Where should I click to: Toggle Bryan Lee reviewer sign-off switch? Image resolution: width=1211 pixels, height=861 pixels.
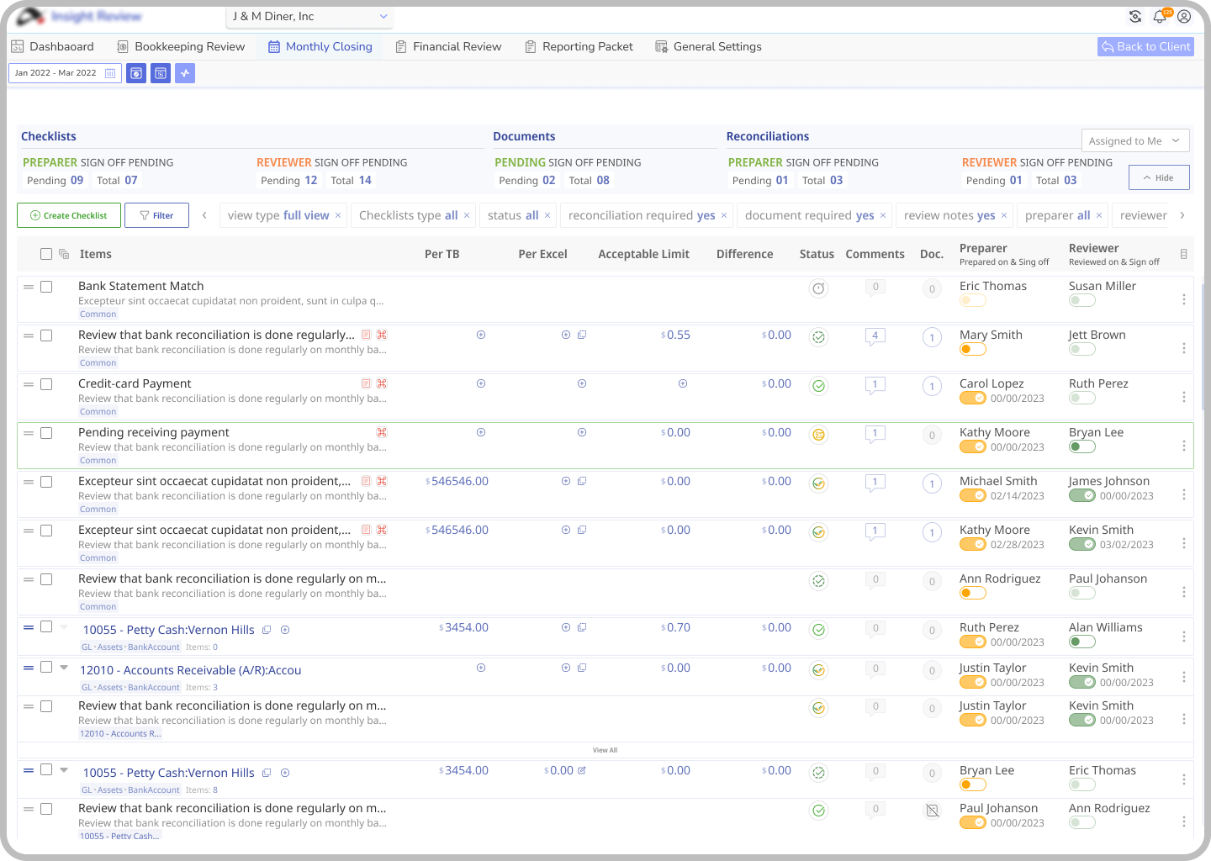(x=1081, y=446)
